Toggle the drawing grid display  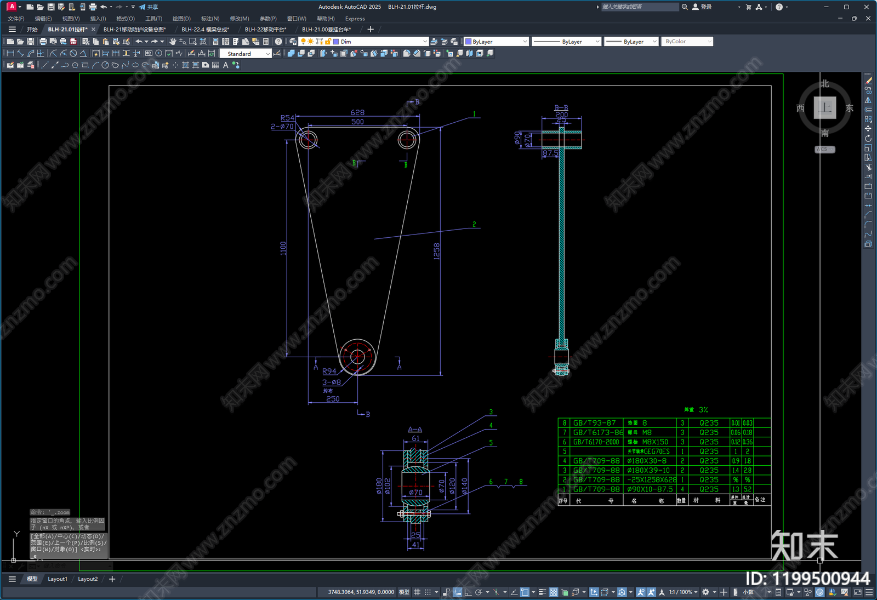click(417, 592)
